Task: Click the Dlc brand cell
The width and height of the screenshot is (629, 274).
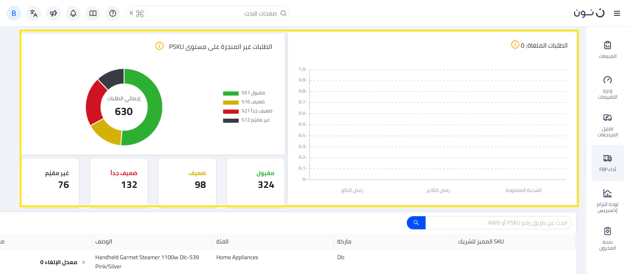Action: pos(341,257)
